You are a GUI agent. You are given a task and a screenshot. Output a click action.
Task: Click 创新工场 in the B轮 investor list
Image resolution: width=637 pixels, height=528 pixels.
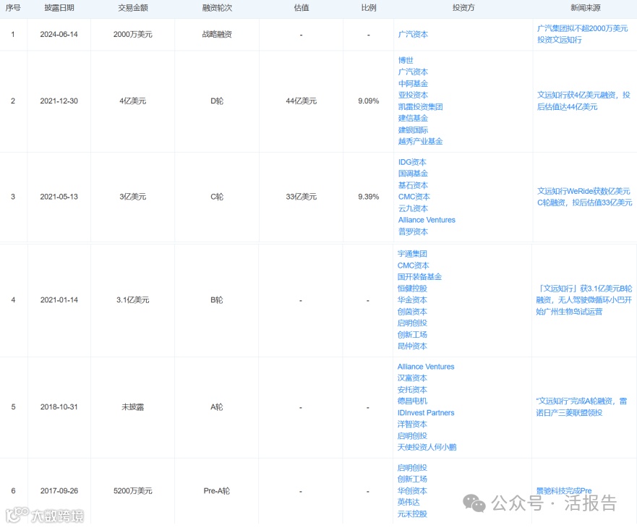(412, 335)
